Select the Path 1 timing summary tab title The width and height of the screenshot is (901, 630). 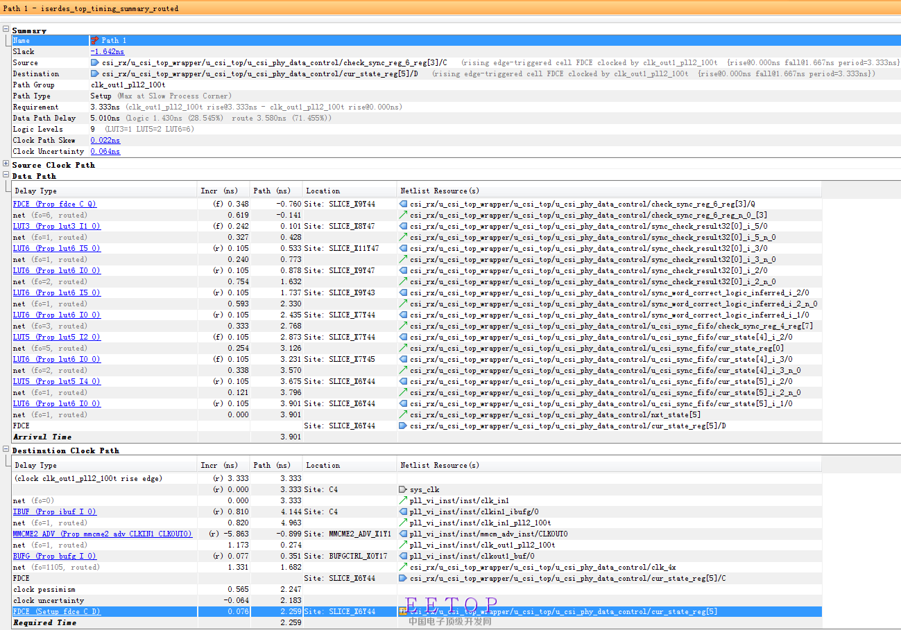(90, 8)
